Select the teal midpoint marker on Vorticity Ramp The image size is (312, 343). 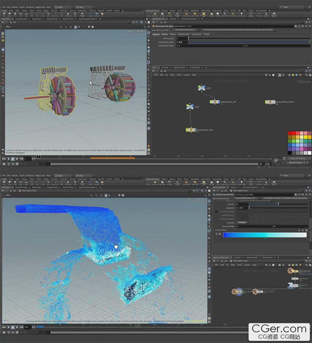[265, 238]
